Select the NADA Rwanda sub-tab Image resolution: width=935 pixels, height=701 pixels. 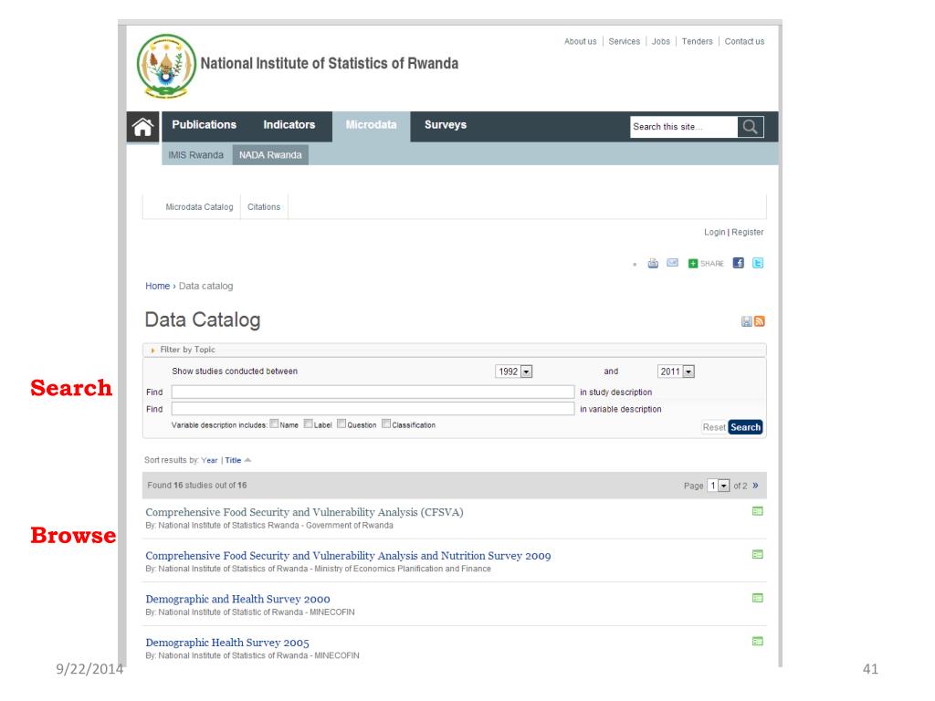(270, 155)
